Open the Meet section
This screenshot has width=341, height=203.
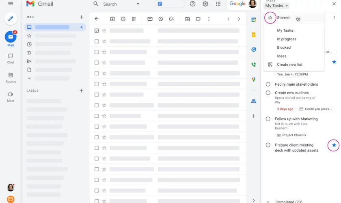pos(11,97)
